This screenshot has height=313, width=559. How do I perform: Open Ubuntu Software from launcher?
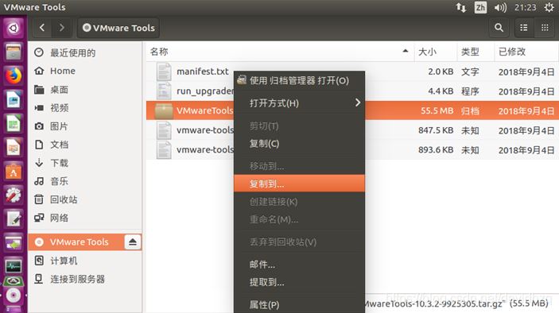14,172
